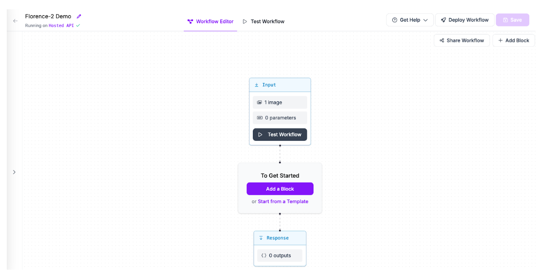Click the Hosted API green checkmark
This screenshot has width=544, height=279.
point(78,25)
